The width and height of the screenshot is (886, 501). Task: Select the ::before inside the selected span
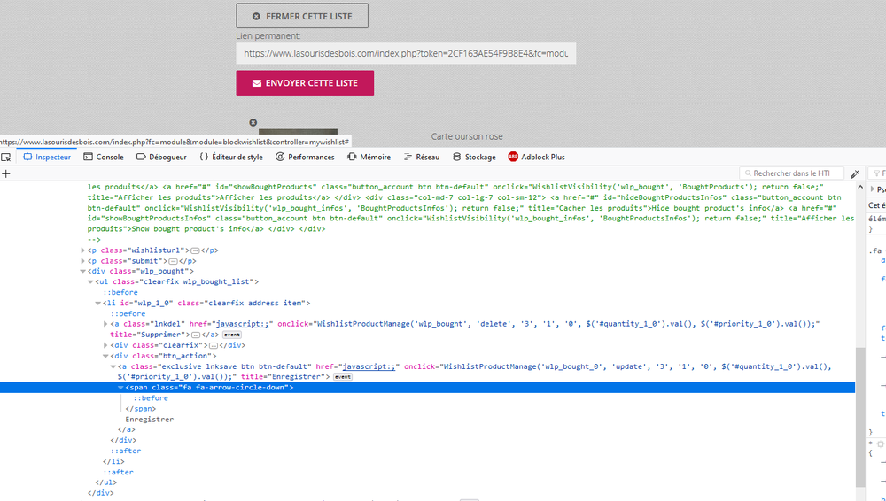pyautogui.click(x=151, y=398)
